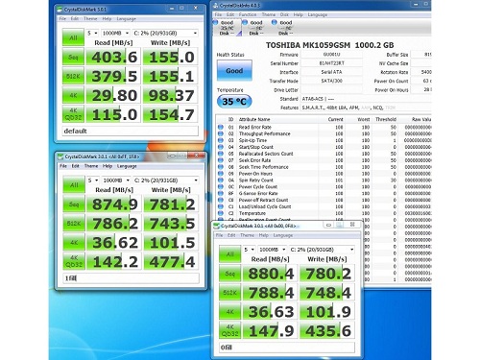
Task: Run 512K test in 1fill window
Action: tap(74, 224)
